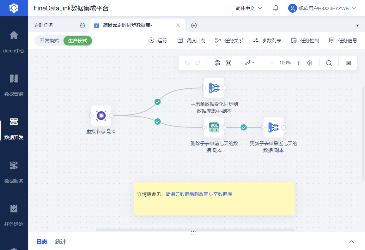
Task: Open the 简体中文 language dropdown
Action: 249,9
